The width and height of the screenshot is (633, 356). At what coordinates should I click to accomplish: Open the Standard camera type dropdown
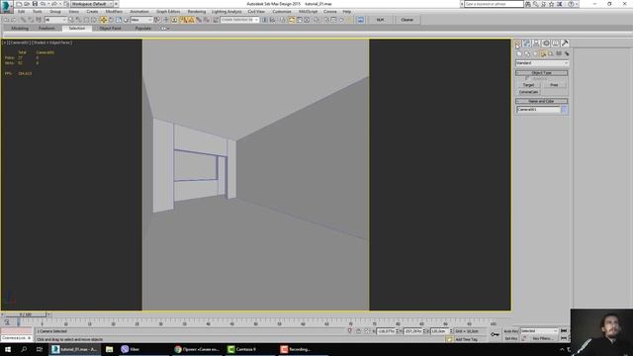(542, 63)
